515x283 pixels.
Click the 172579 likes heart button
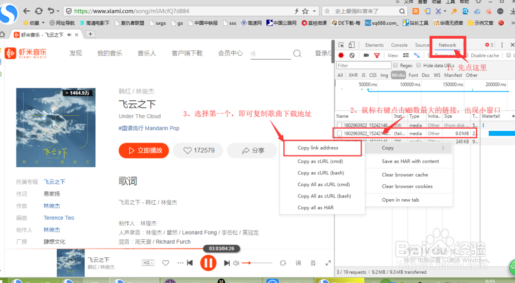[198, 150]
